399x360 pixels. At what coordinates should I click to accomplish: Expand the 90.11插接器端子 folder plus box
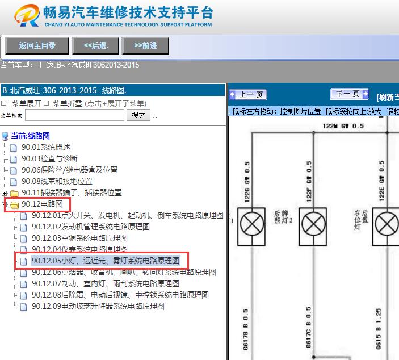[x=4, y=193]
